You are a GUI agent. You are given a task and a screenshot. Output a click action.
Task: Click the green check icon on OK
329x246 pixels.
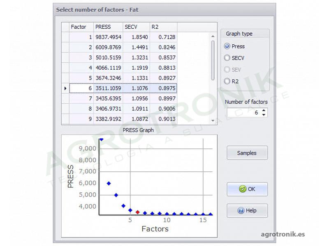click(x=242, y=189)
